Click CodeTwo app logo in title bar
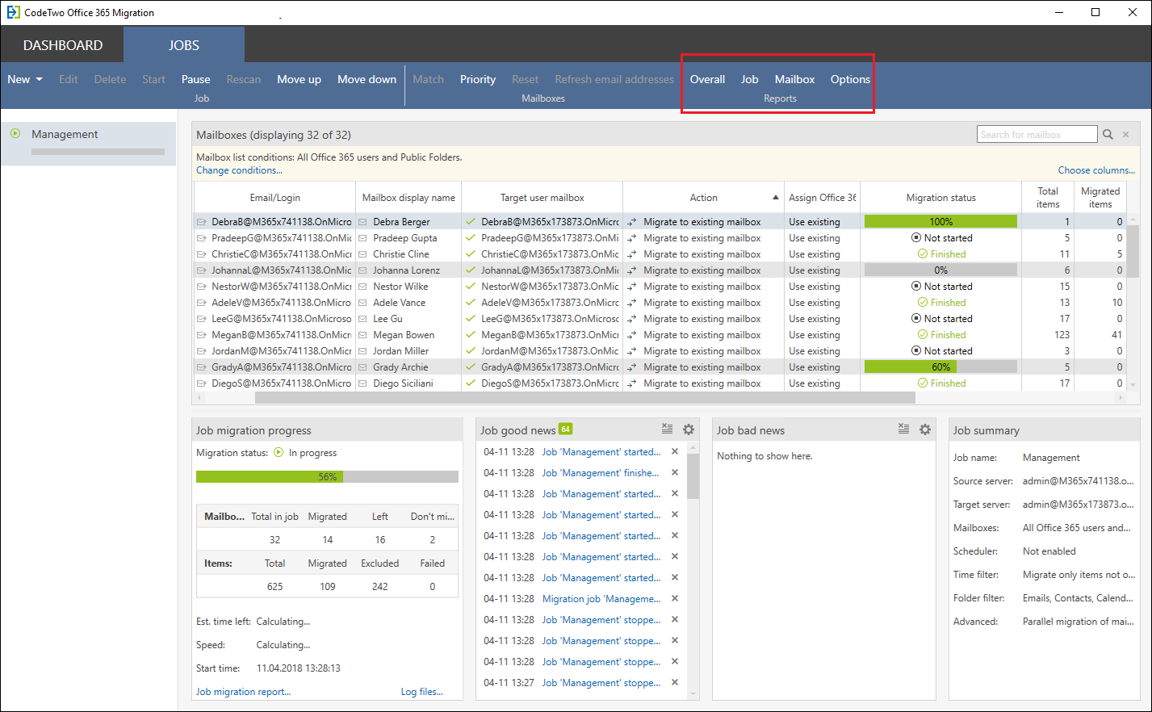1152x712 pixels. 13,12
